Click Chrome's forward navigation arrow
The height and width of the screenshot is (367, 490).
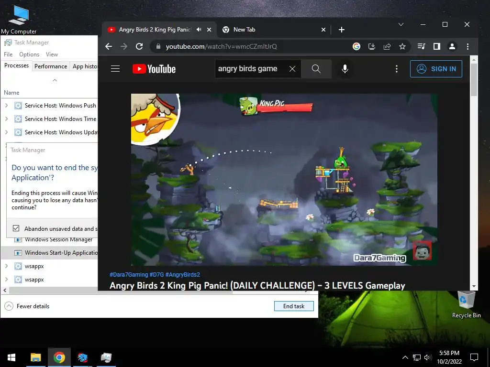coord(124,46)
